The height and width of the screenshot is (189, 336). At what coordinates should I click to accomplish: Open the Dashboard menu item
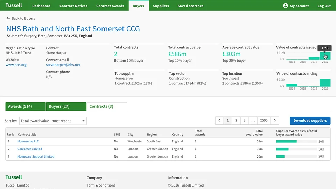point(41,6)
